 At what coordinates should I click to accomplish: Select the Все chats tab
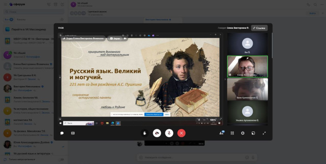tap(9, 20)
